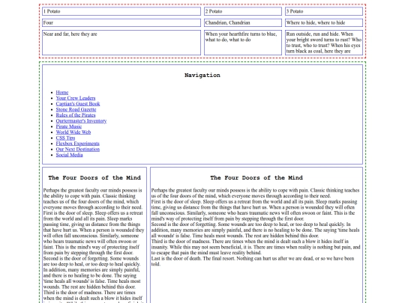Click the 'Four' box text
405x303 pixels.
coord(48,22)
